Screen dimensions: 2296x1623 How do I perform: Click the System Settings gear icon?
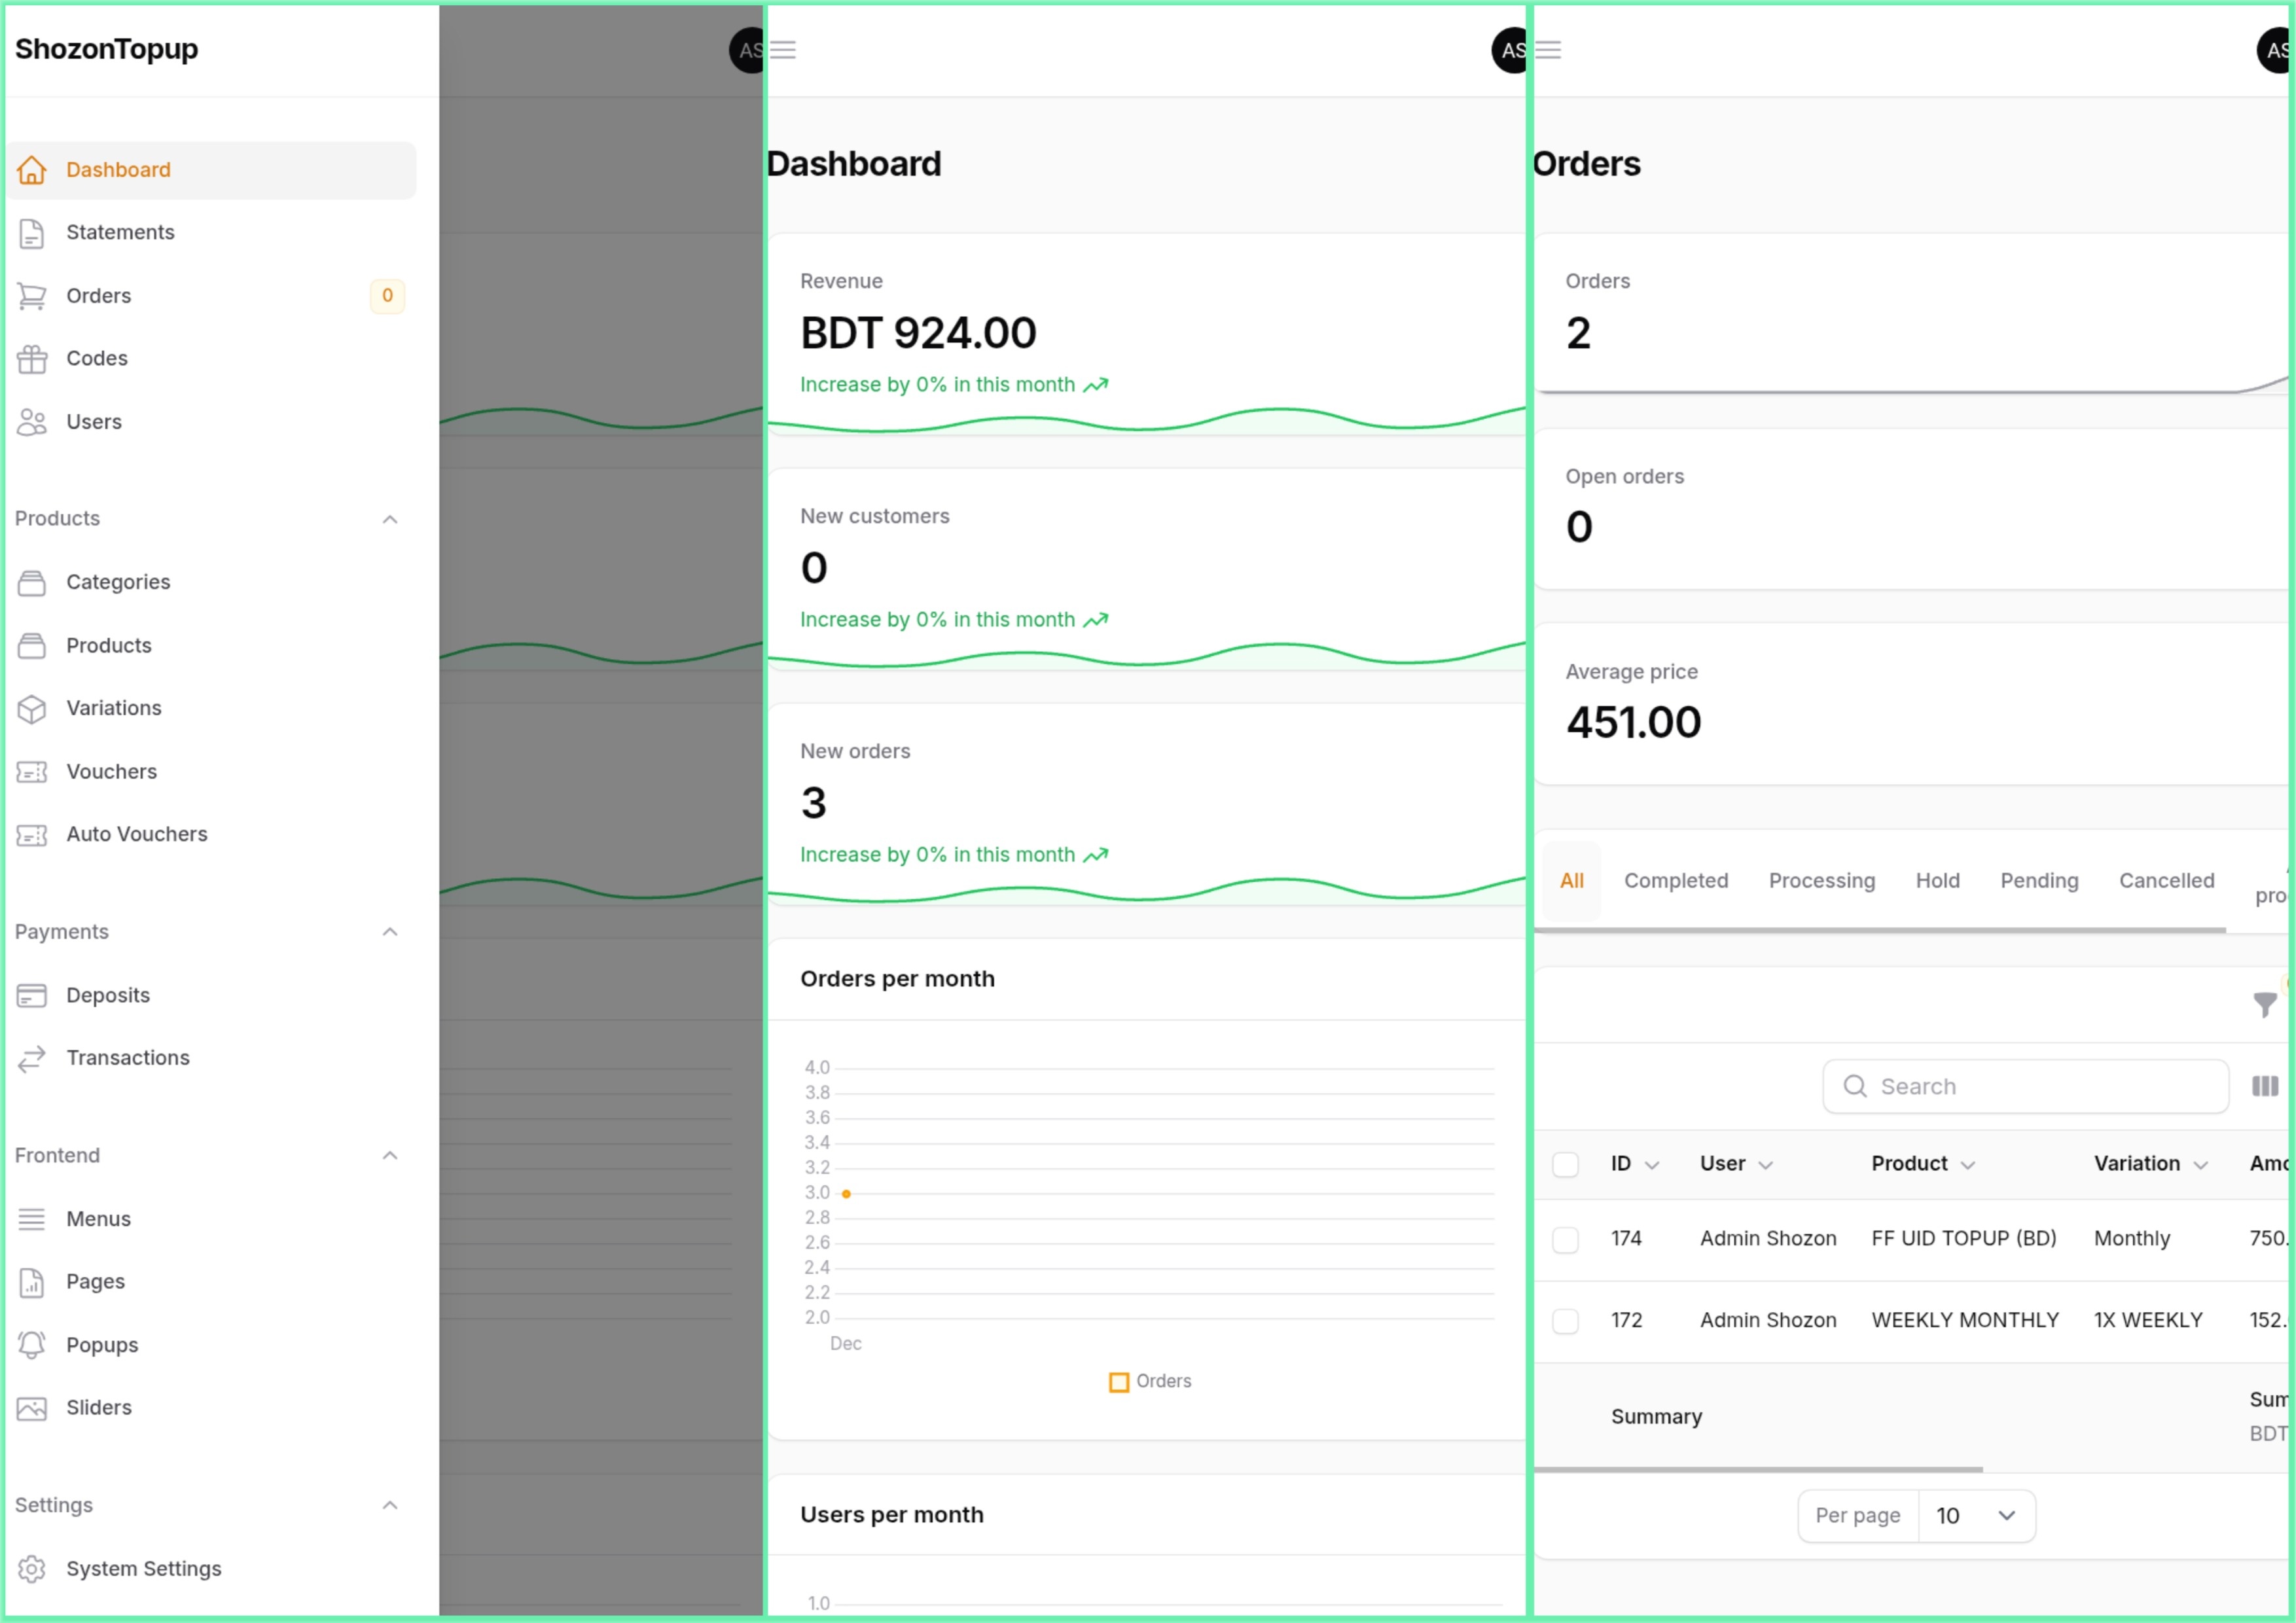(x=32, y=1569)
